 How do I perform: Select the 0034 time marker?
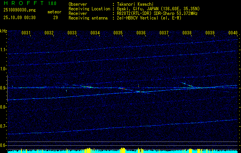(x=95, y=33)
